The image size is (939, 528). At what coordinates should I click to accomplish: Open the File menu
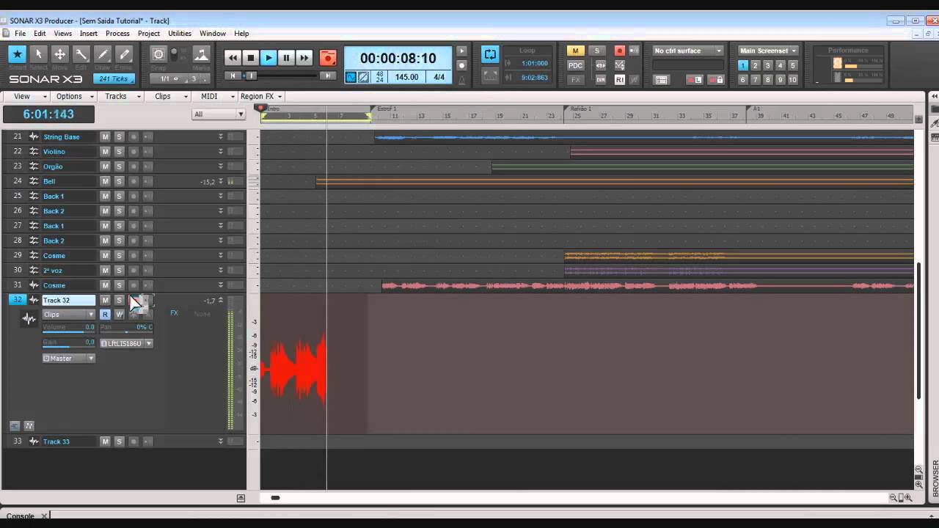[x=20, y=33]
